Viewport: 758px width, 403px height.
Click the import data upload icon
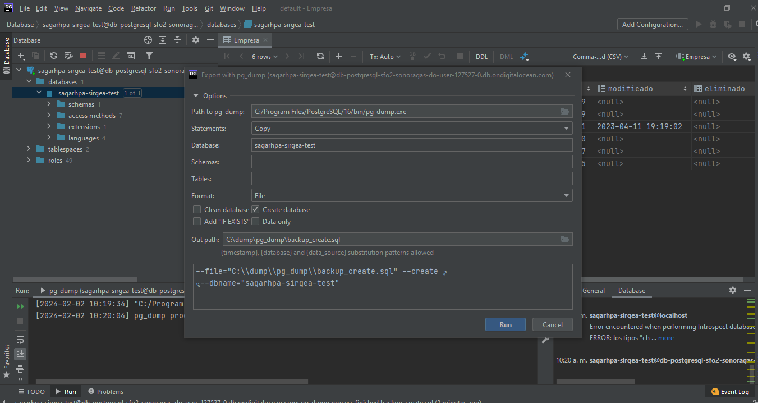[x=659, y=56]
